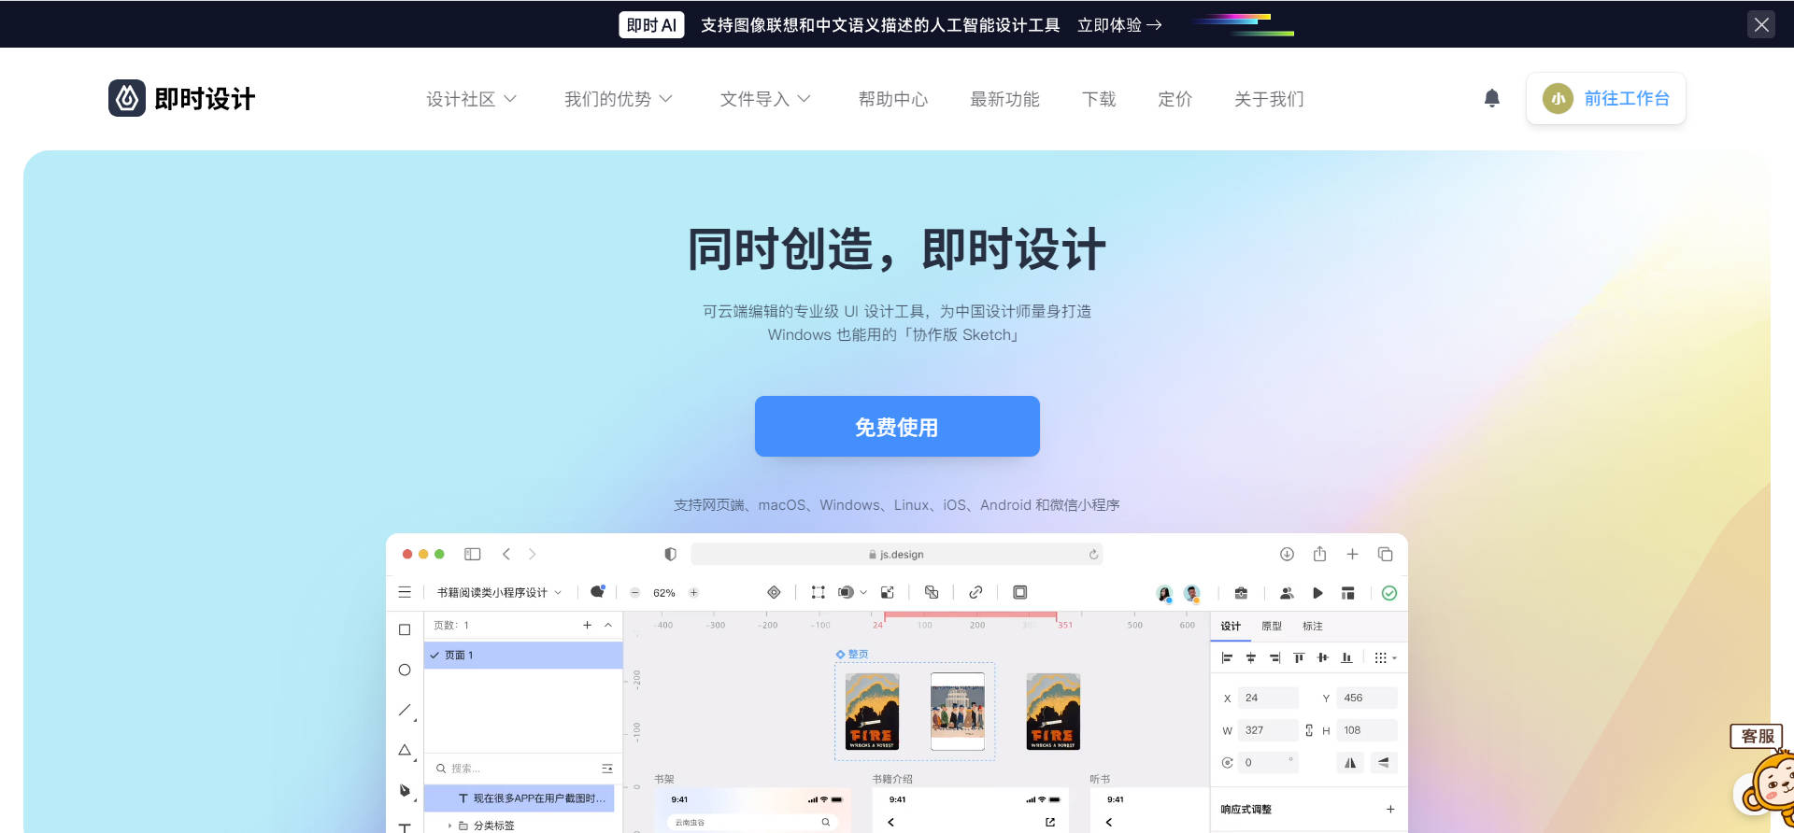Image resolution: width=1794 pixels, height=833 pixels.
Task: Click the browser download icon
Action: point(1287,554)
